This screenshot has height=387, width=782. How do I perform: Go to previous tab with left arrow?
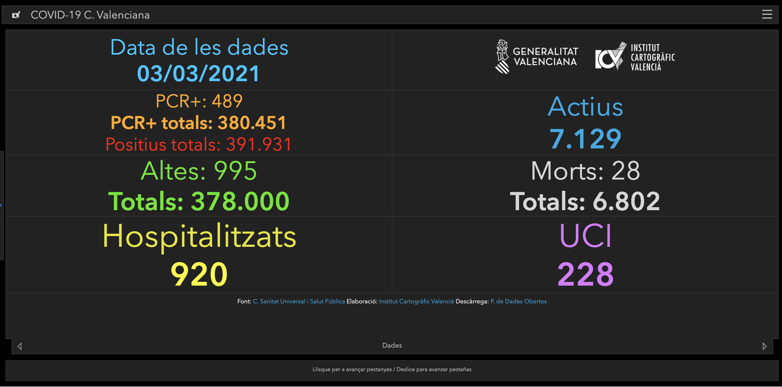point(20,346)
